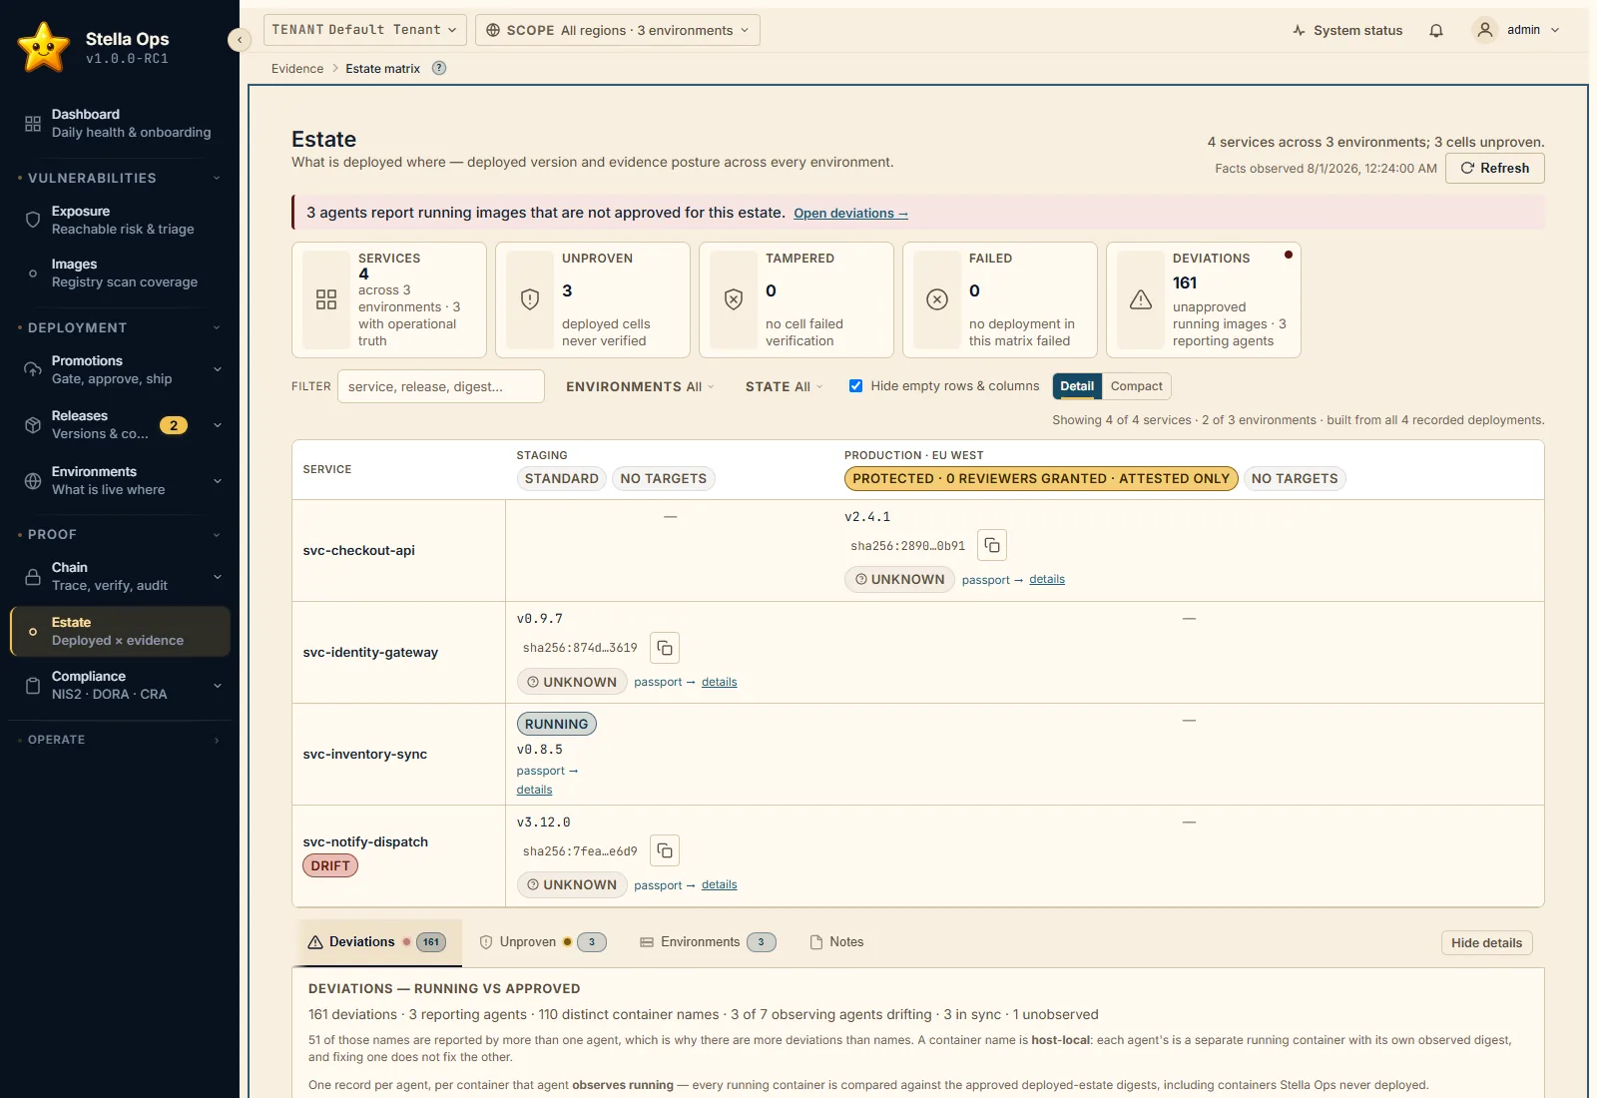Image resolution: width=1597 pixels, height=1098 pixels.
Task: Click the System status text
Action: click(x=1357, y=30)
